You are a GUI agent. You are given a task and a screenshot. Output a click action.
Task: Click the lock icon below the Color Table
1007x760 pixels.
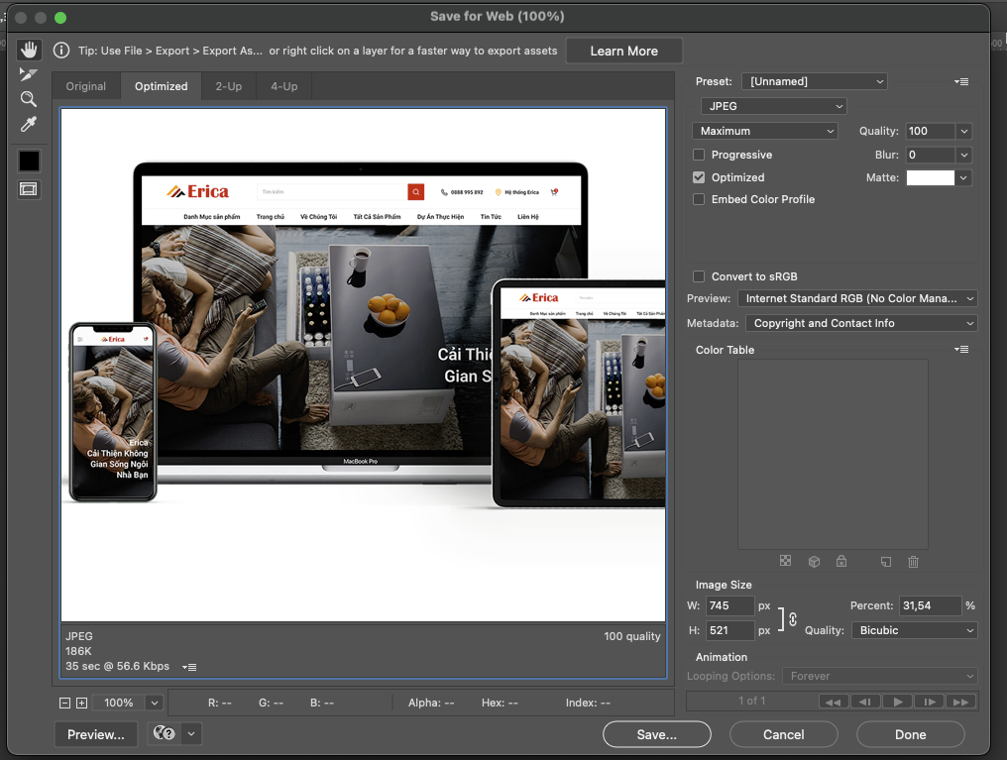(x=841, y=561)
